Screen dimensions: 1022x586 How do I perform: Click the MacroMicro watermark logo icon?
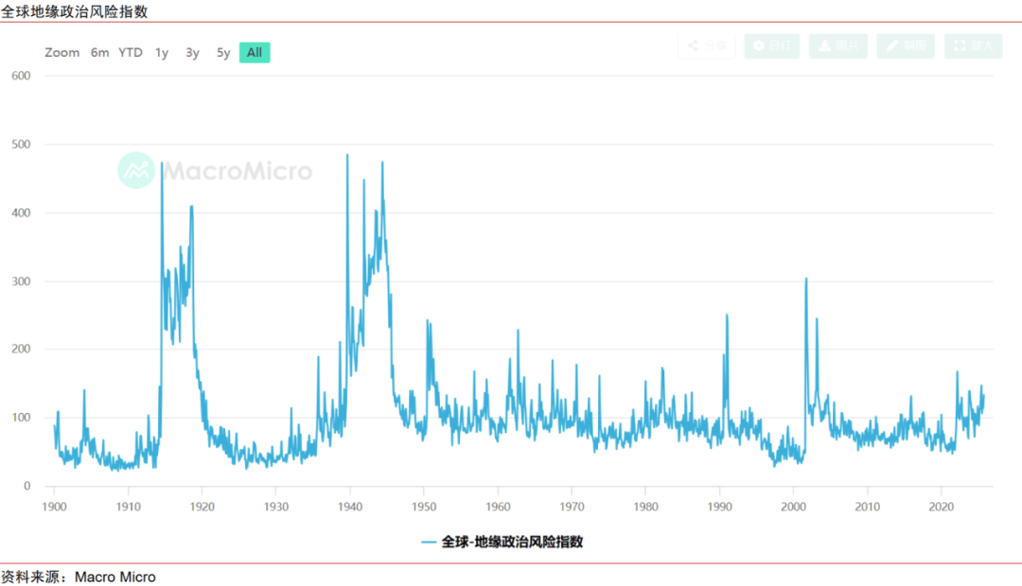[136, 170]
